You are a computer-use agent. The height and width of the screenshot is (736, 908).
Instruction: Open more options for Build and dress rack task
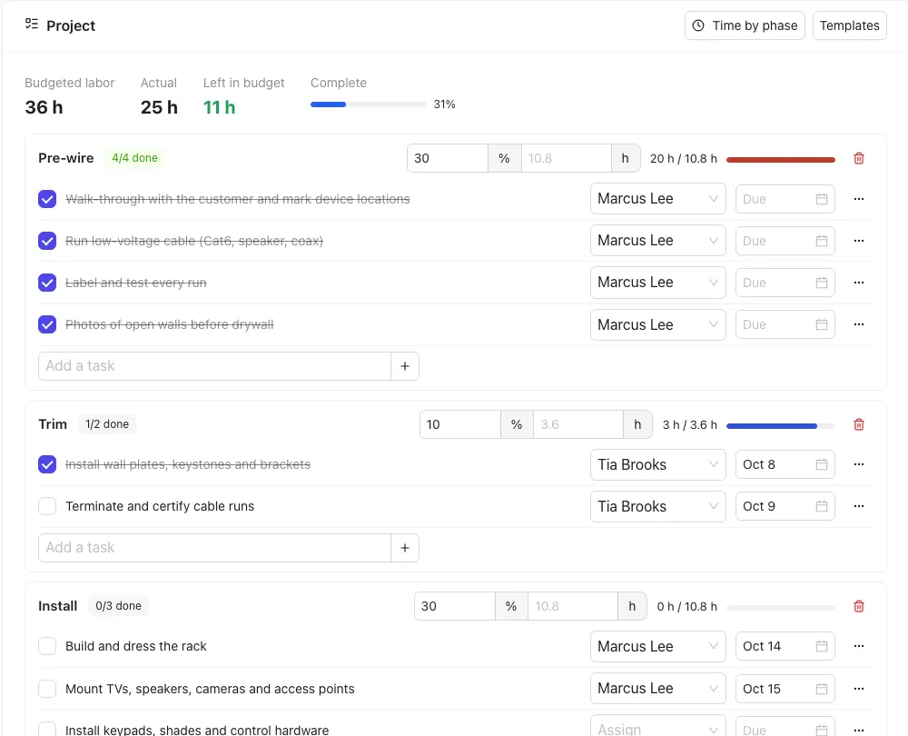pos(859,646)
